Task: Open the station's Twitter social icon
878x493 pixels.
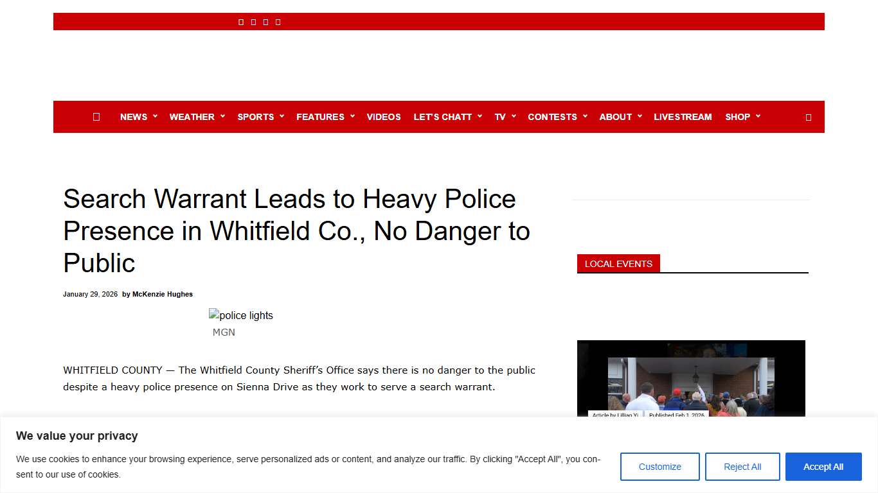Action: tap(253, 21)
